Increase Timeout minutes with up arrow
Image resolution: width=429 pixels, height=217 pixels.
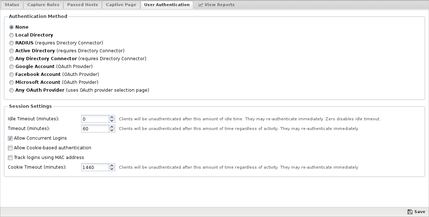click(112, 127)
